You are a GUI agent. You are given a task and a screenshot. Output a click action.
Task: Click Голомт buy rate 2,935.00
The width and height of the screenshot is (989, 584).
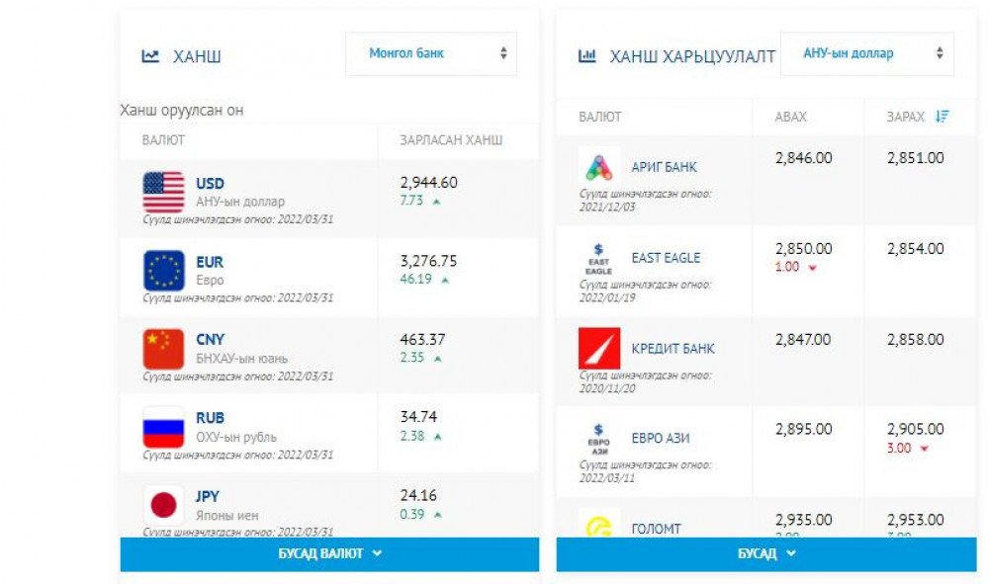pyautogui.click(x=803, y=520)
